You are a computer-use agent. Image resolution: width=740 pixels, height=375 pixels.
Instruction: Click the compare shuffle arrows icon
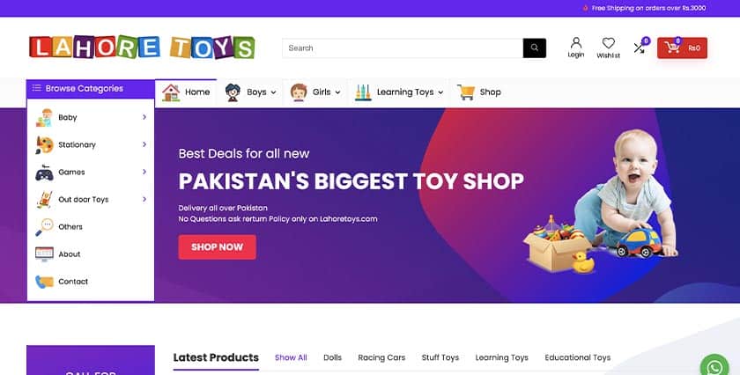click(x=639, y=48)
